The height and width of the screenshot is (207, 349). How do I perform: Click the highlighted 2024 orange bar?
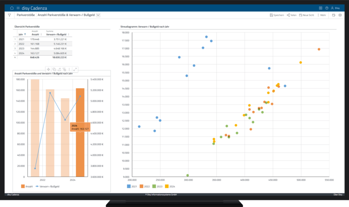(80, 133)
